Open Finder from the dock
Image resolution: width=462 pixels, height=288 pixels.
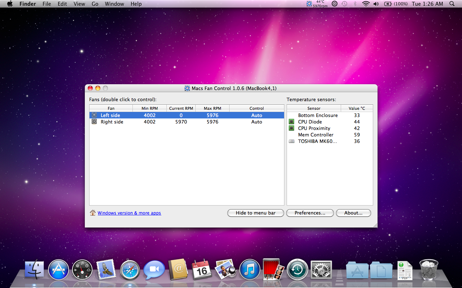click(34, 270)
